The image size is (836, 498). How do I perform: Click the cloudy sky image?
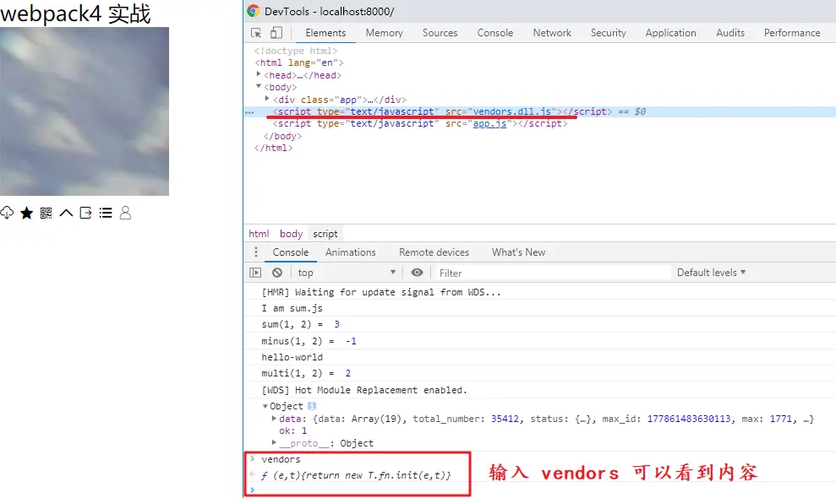tap(85, 111)
